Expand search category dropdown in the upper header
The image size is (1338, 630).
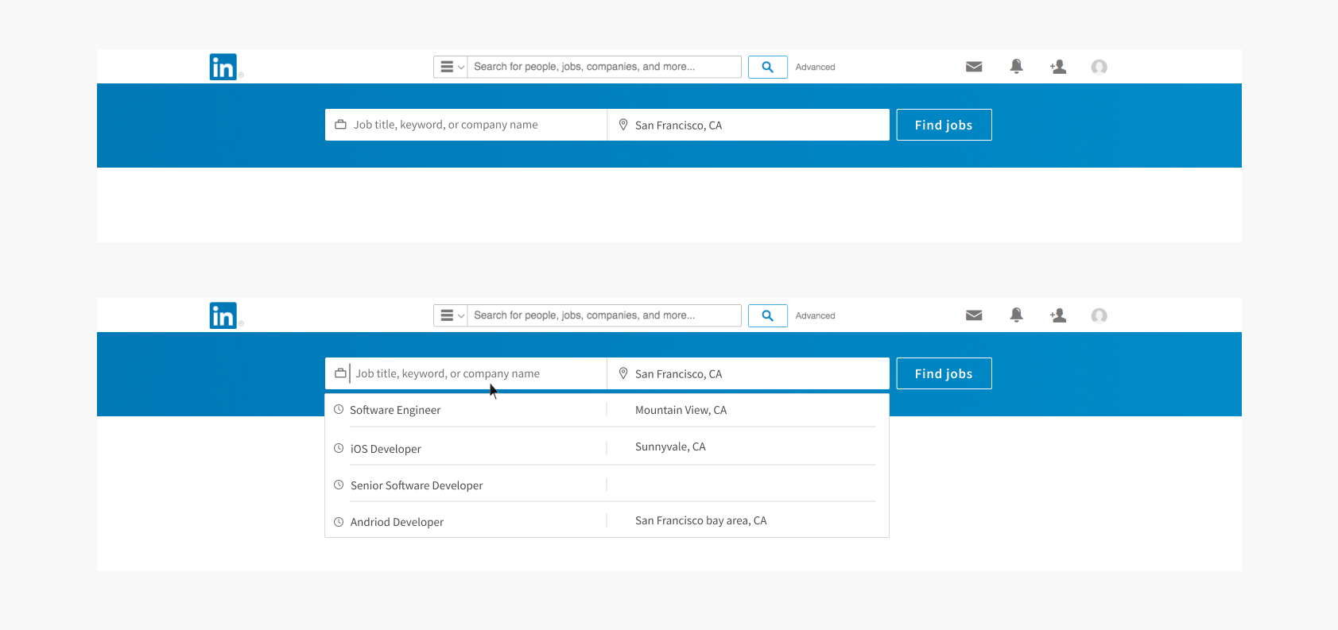pos(451,67)
